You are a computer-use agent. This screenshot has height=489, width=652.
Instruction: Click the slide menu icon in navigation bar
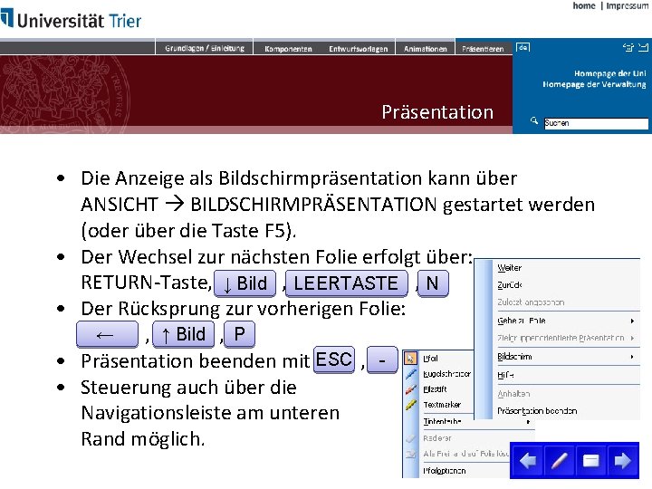coord(590,461)
